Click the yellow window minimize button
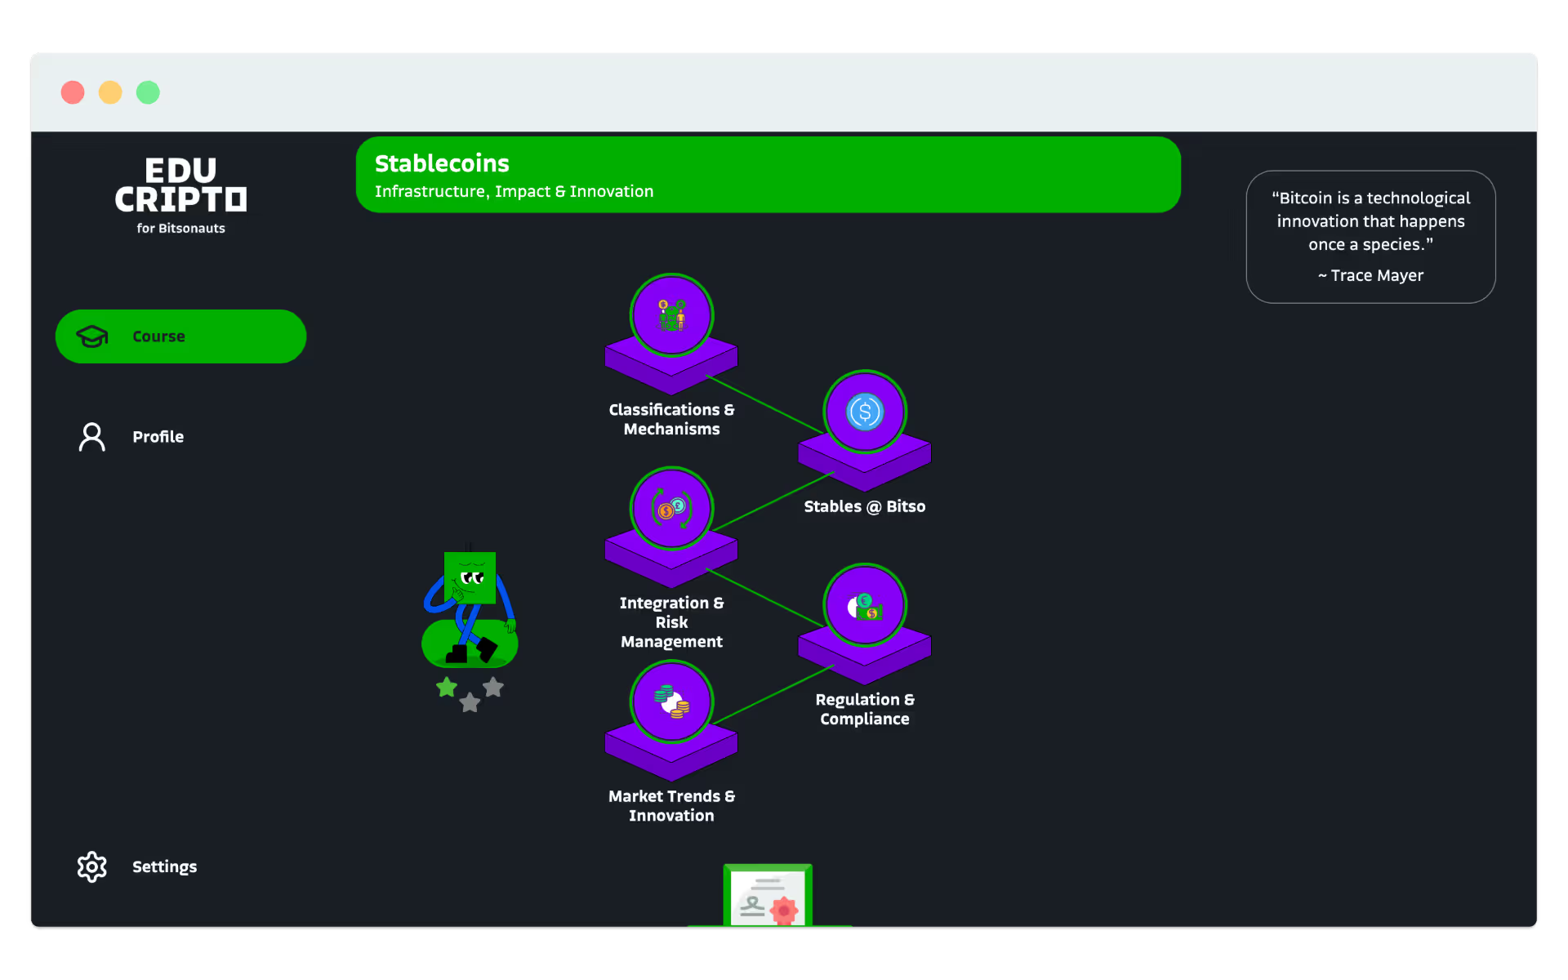Screen dimensions: 1568x980 [x=110, y=92]
